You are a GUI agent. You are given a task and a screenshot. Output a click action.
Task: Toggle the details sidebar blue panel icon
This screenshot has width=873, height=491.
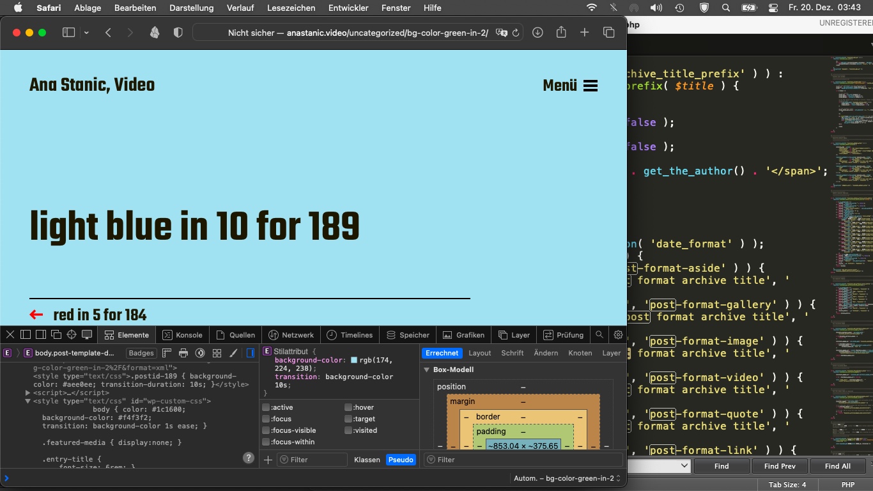pyautogui.click(x=251, y=353)
